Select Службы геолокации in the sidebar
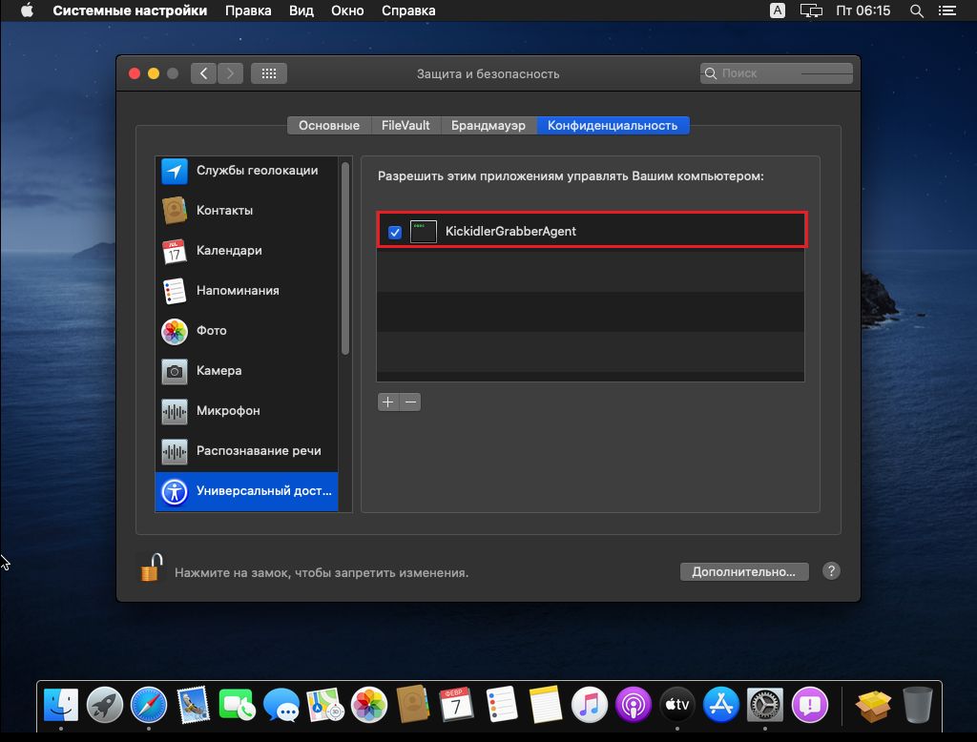Screen dimensions: 977x742 257,171
